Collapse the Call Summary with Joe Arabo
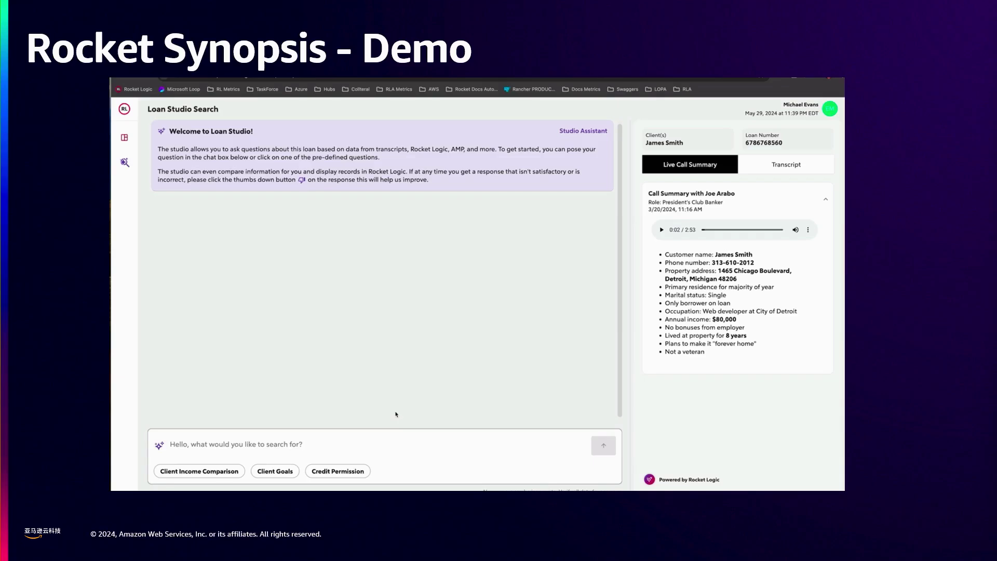Viewport: 997px width, 561px height. point(825,199)
